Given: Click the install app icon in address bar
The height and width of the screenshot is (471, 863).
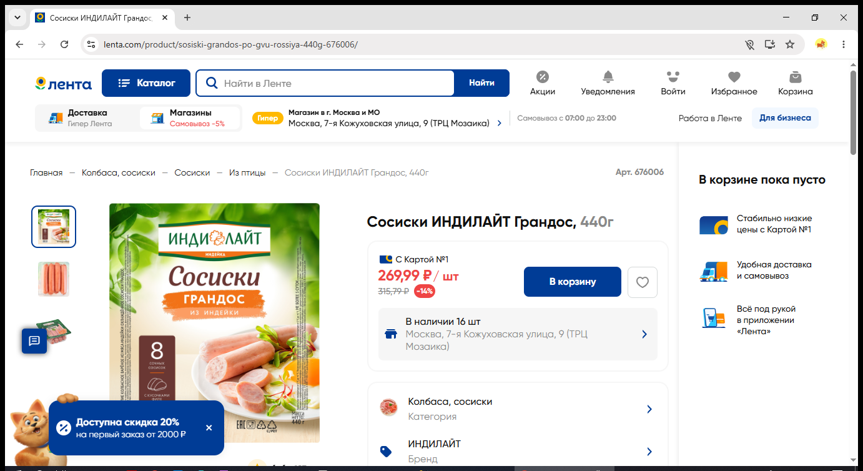Looking at the screenshot, I should (770, 44).
